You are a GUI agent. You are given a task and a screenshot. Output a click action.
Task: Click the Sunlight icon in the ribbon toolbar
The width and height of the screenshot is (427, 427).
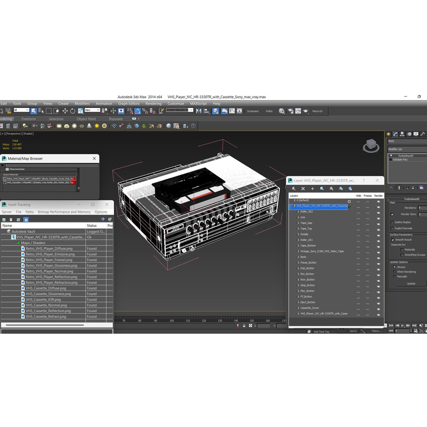point(97,126)
